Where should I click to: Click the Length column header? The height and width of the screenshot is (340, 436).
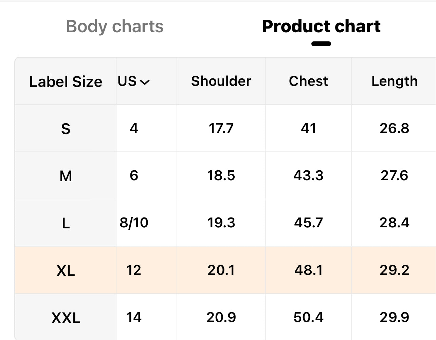pyautogui.click(x=394, y=81)
